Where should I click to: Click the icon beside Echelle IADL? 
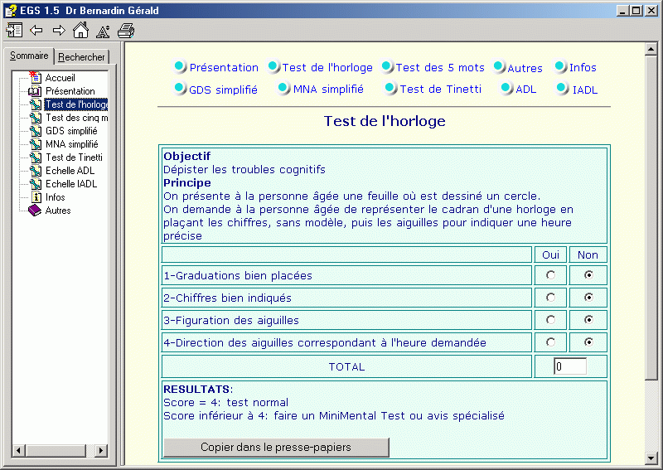[36, 184]
